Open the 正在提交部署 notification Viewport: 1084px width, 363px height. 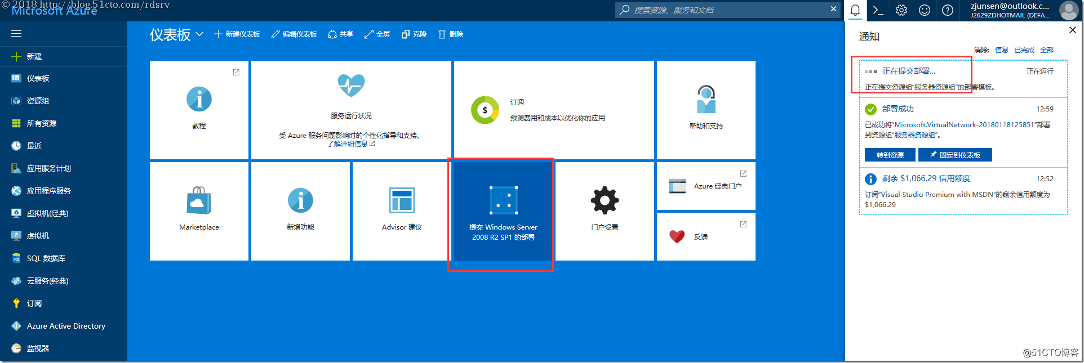tap(909, 71)
